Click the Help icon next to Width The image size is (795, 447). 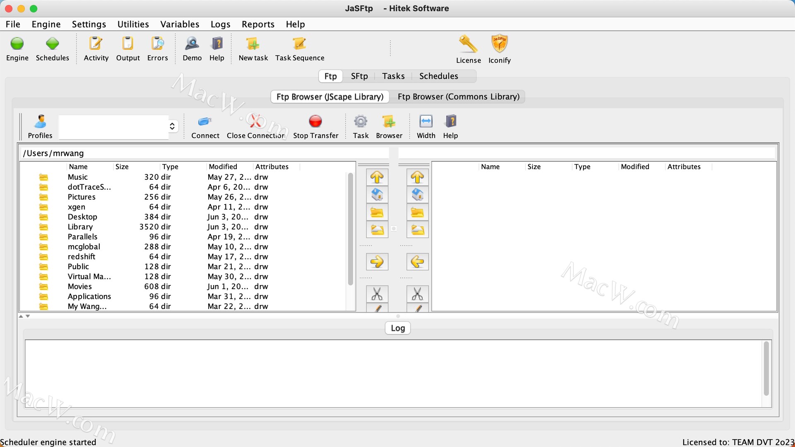tap(450, 121)
